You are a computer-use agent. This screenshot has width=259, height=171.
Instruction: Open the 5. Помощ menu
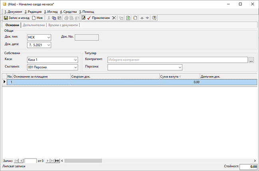pos(87,12)
